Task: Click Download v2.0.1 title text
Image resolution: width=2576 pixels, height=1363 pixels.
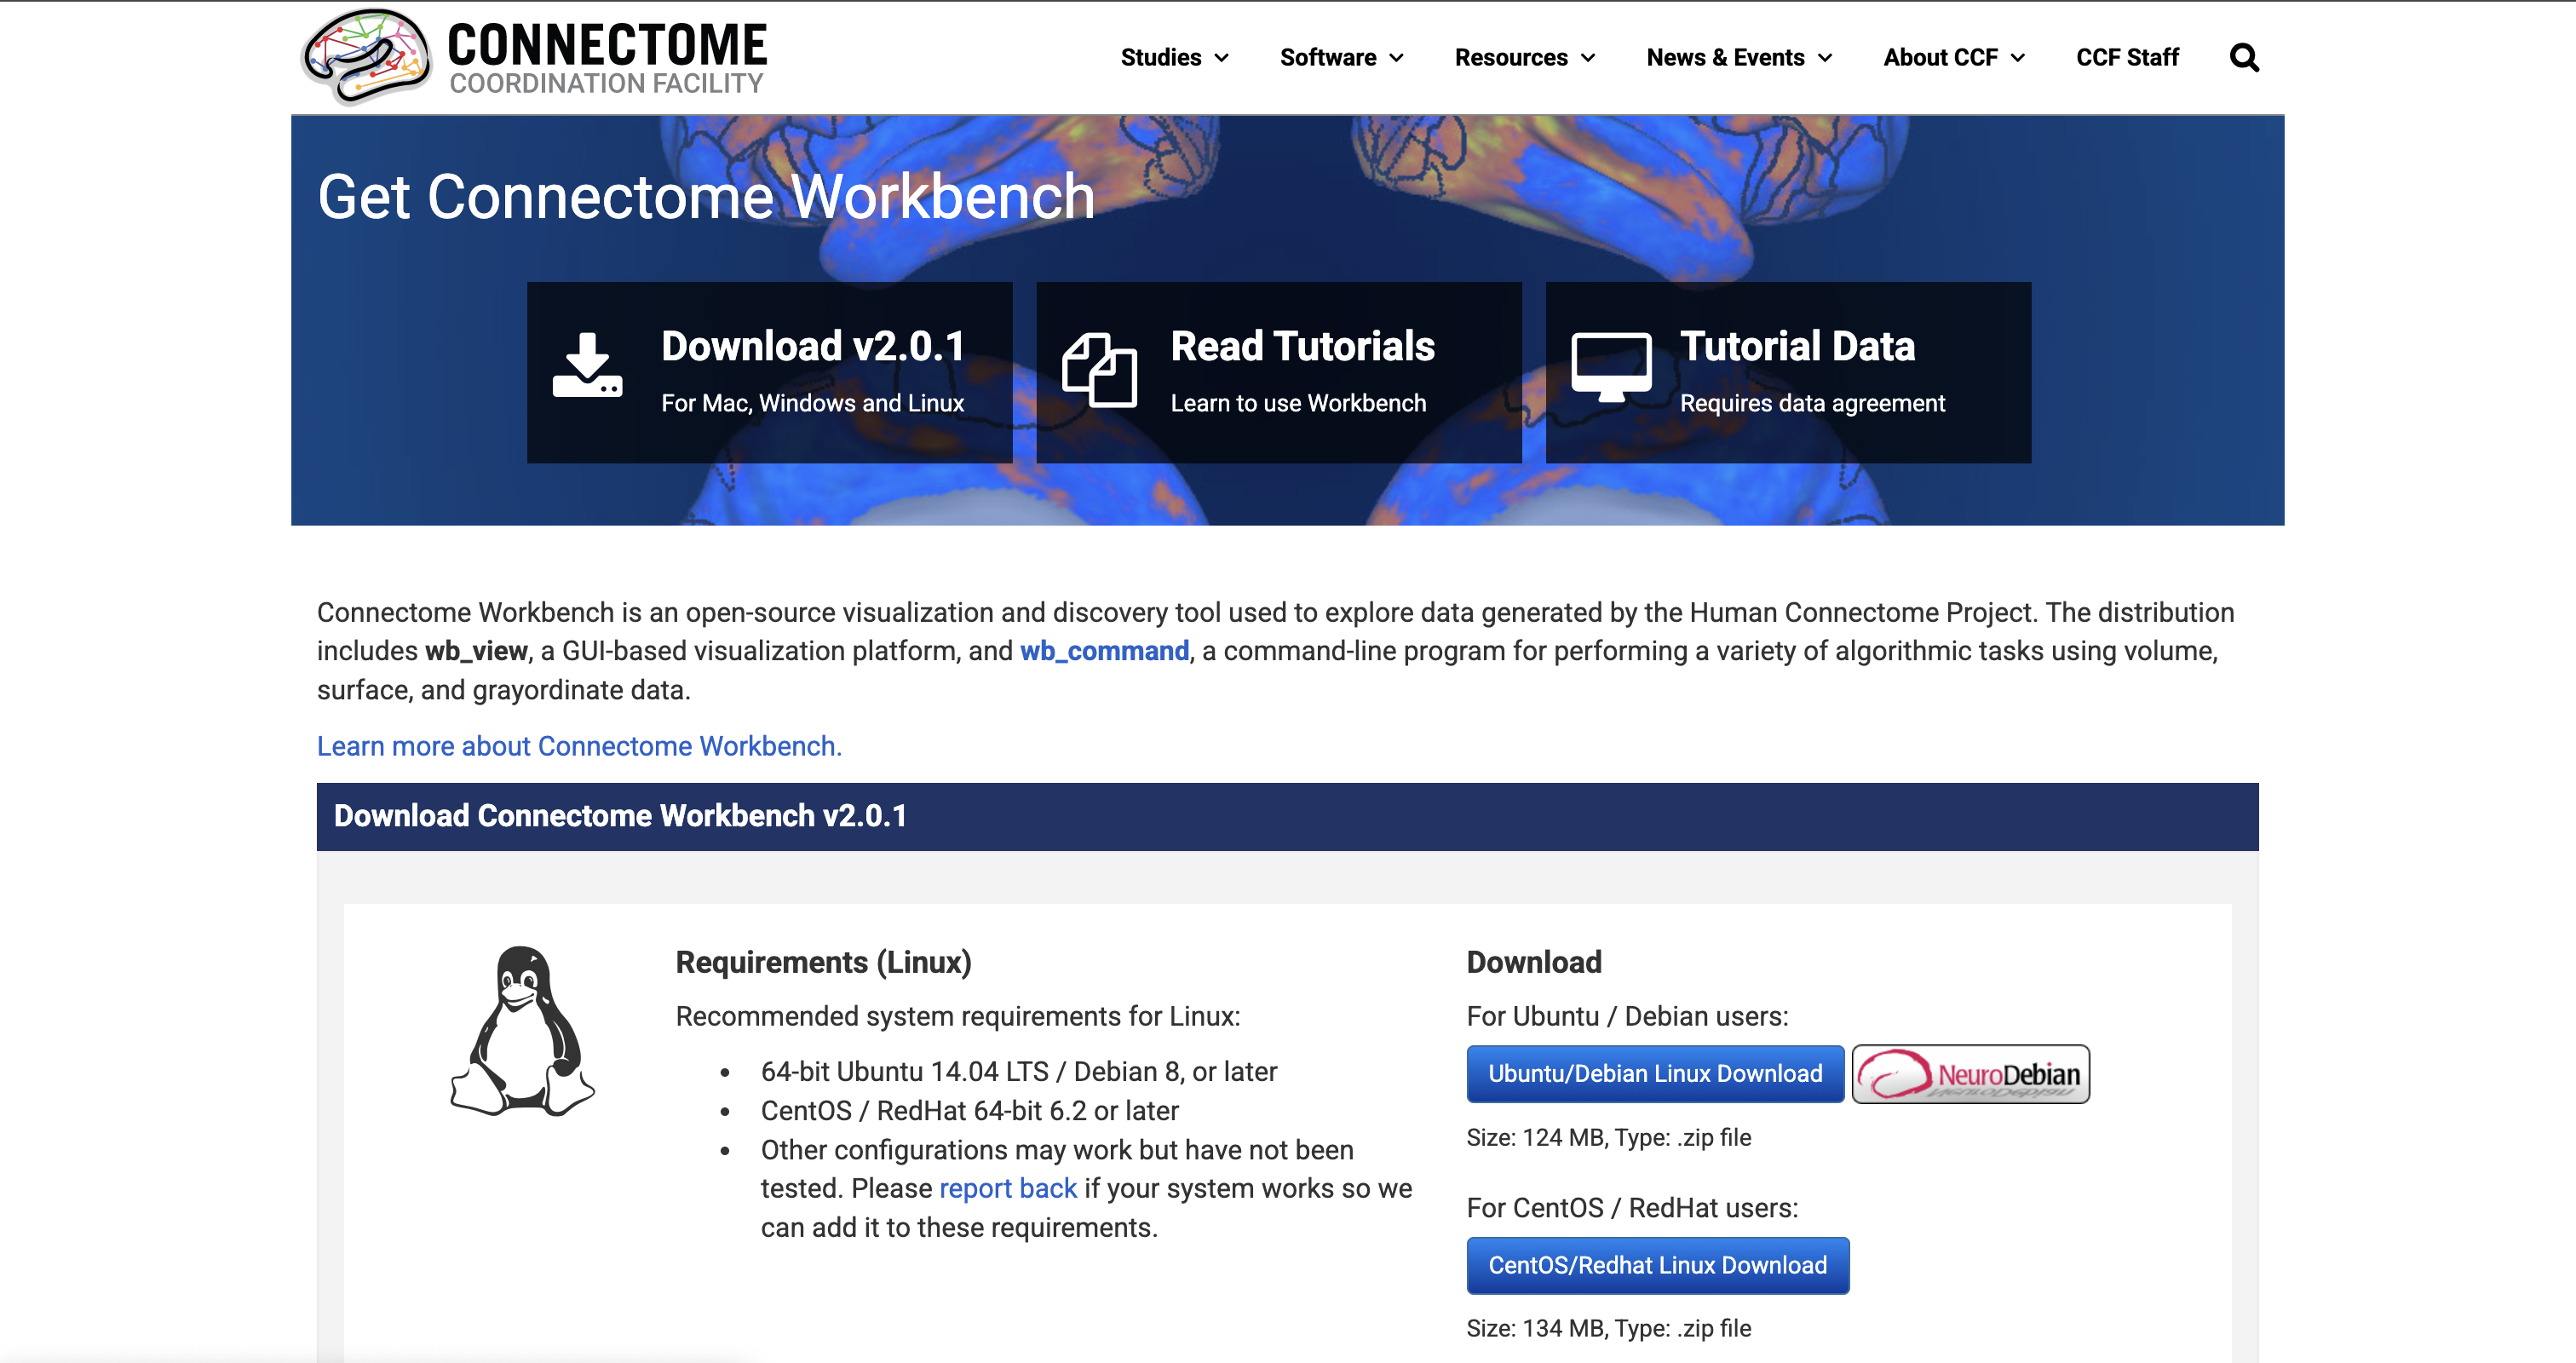Action: click(813, 346)
